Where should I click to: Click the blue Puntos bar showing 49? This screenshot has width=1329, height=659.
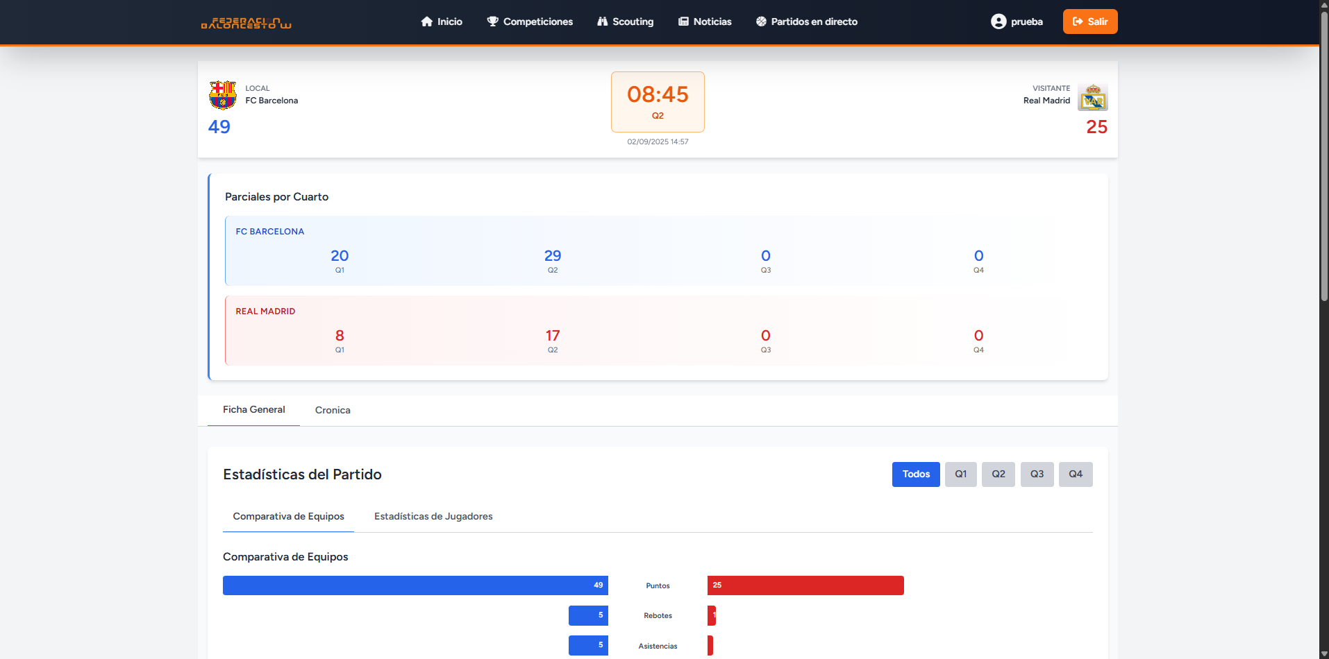[x=415, y=585]
